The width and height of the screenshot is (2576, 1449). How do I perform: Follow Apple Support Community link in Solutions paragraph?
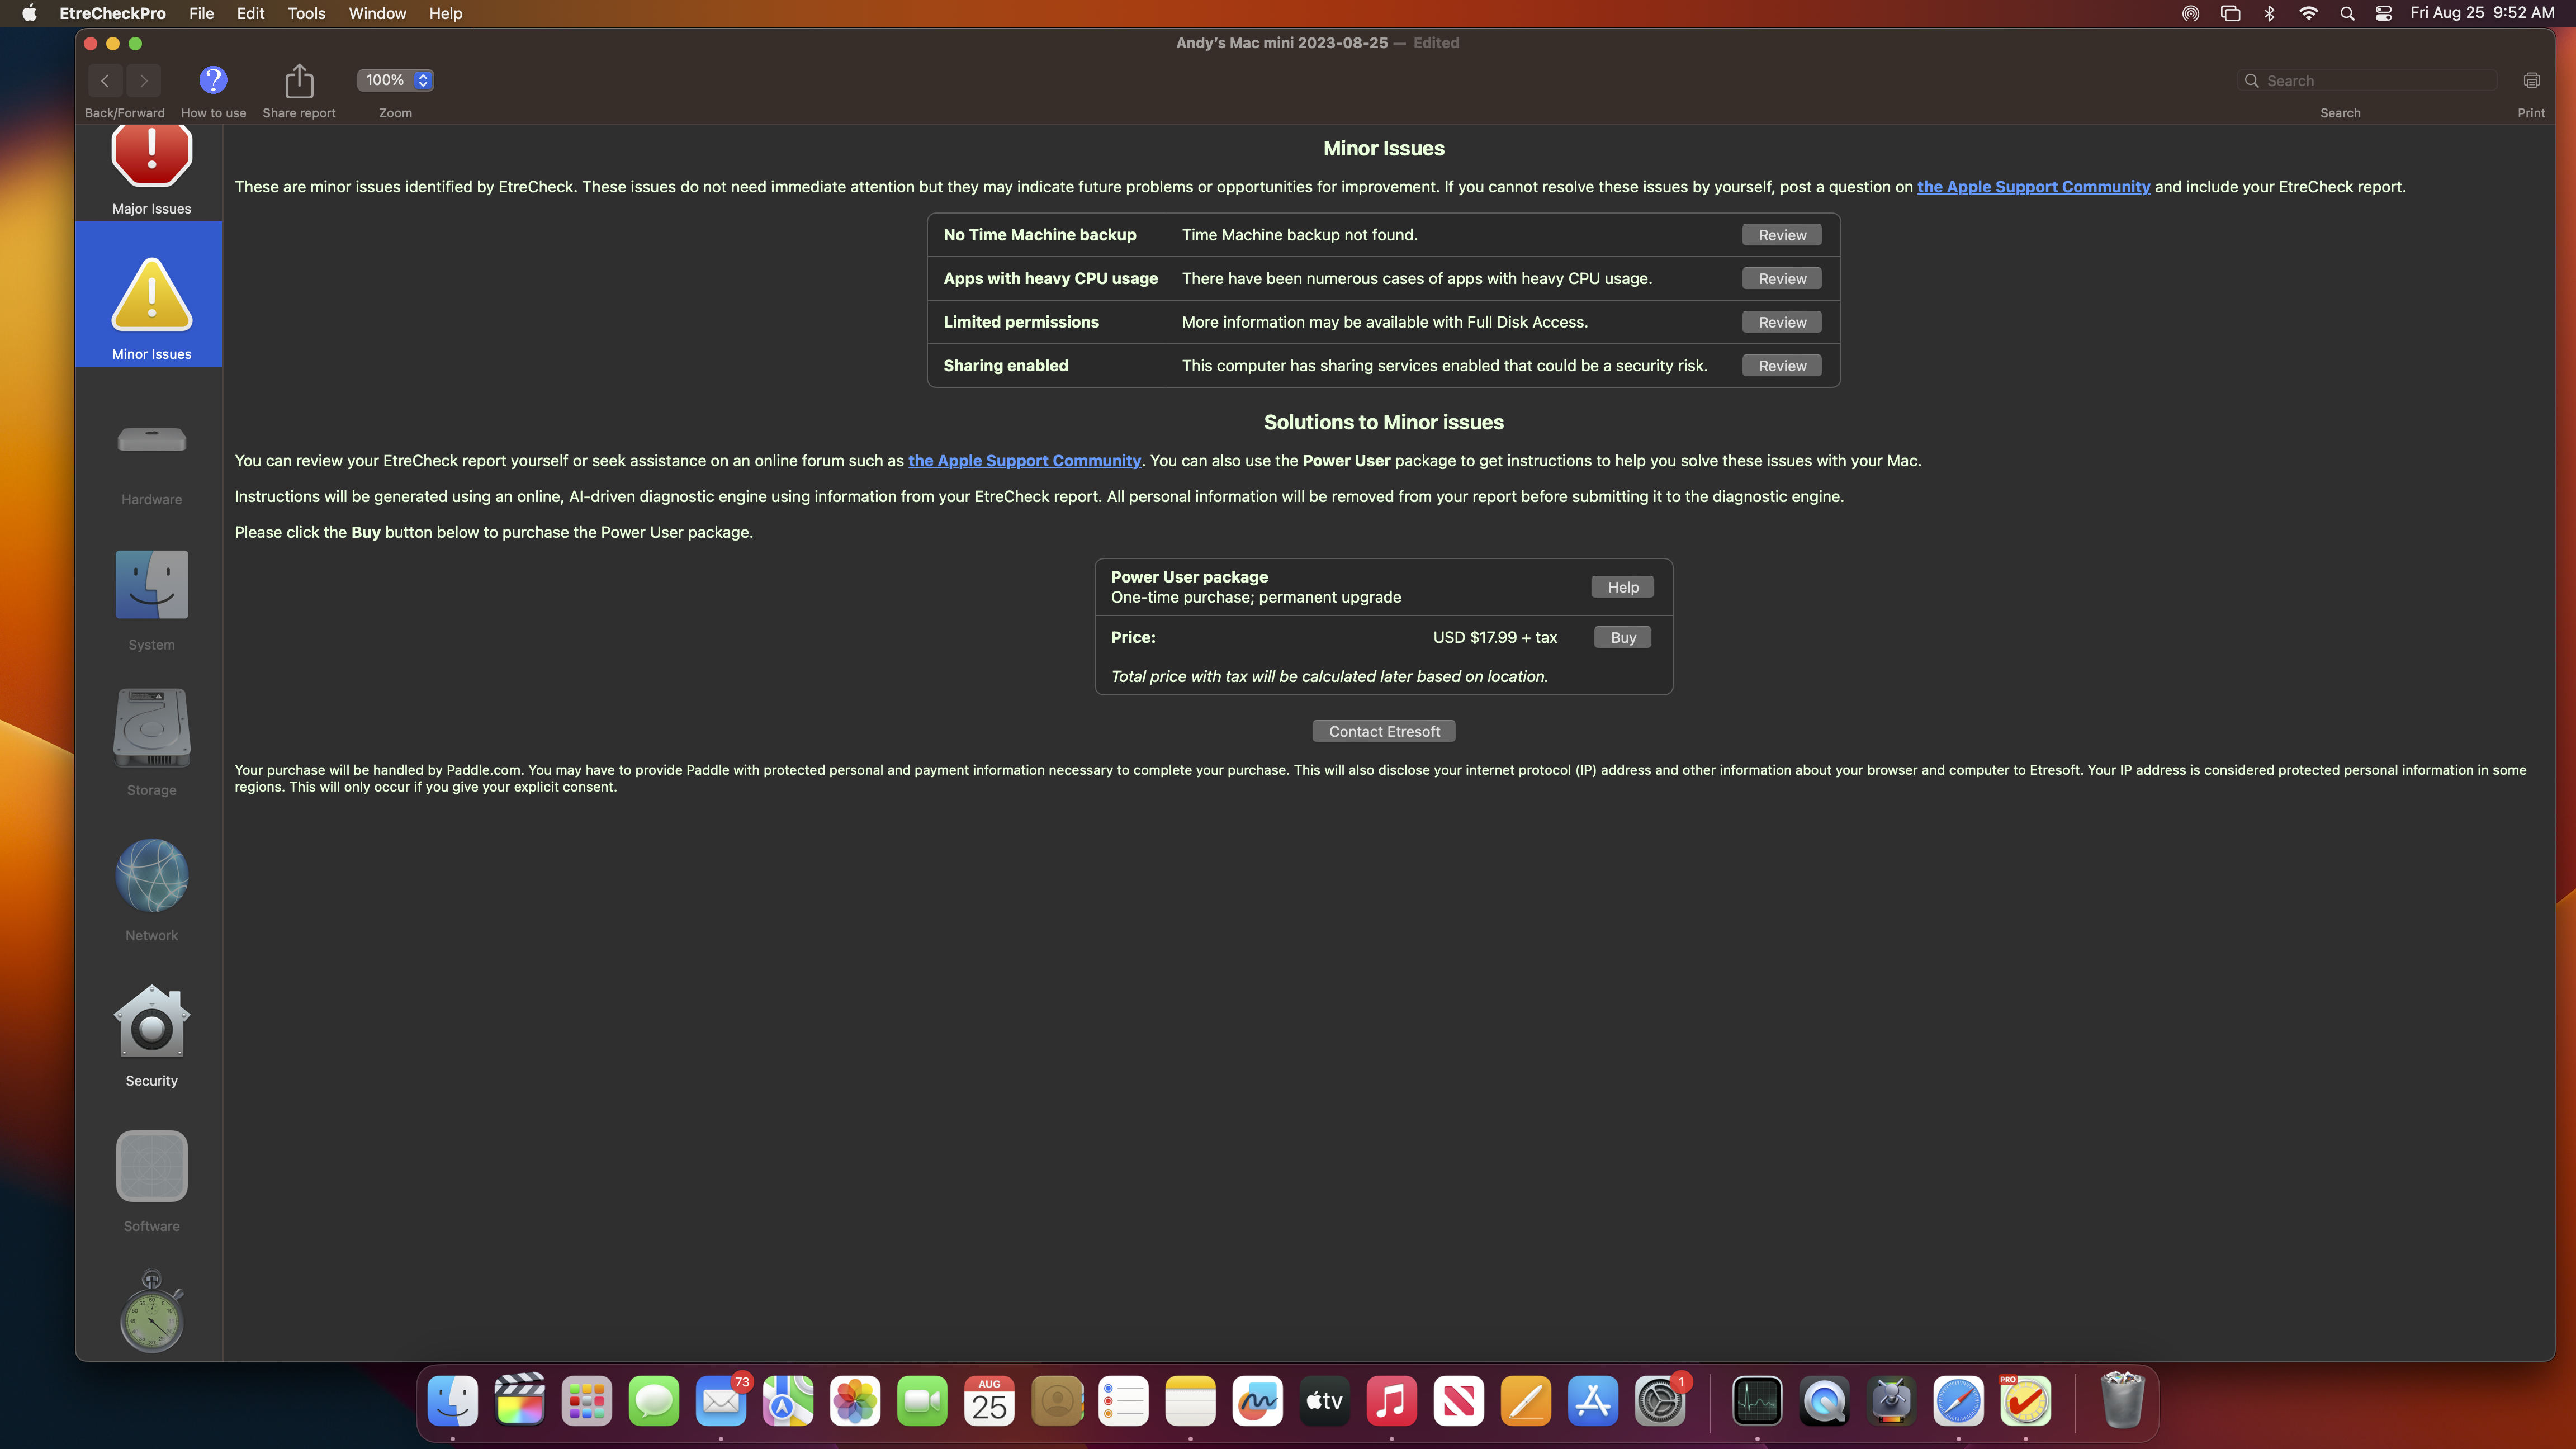pos(1024,461)
